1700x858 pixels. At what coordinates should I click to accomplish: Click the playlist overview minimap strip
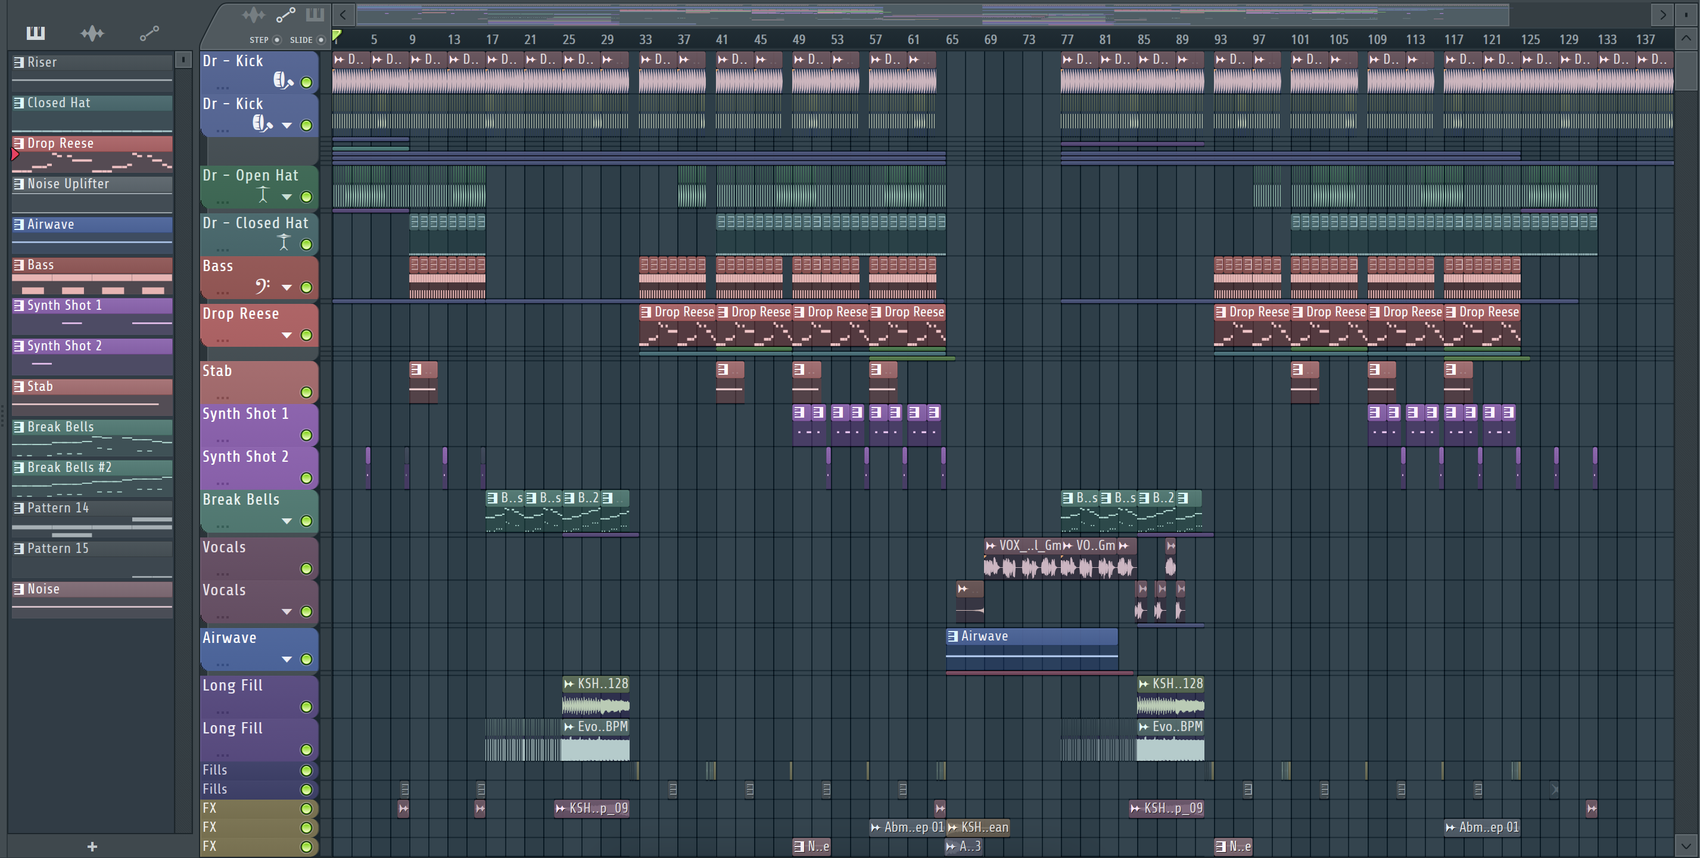click(932, 14)
